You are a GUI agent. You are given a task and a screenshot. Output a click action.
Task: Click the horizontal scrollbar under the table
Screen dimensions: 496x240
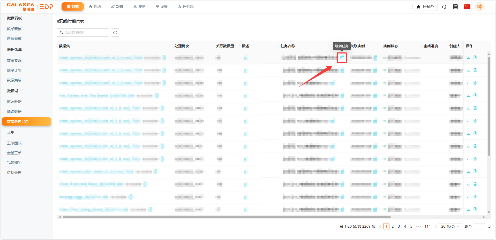point(227,217)
